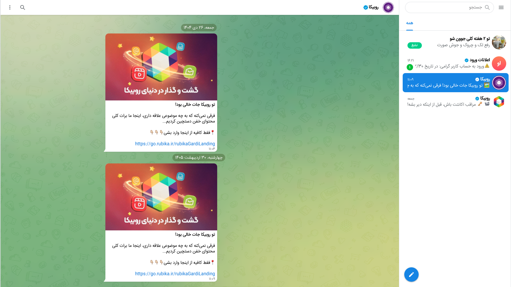Open روبیکا chat dated جمعه
The height and width of the screenshot is (287, 511).
click(455, 102)
